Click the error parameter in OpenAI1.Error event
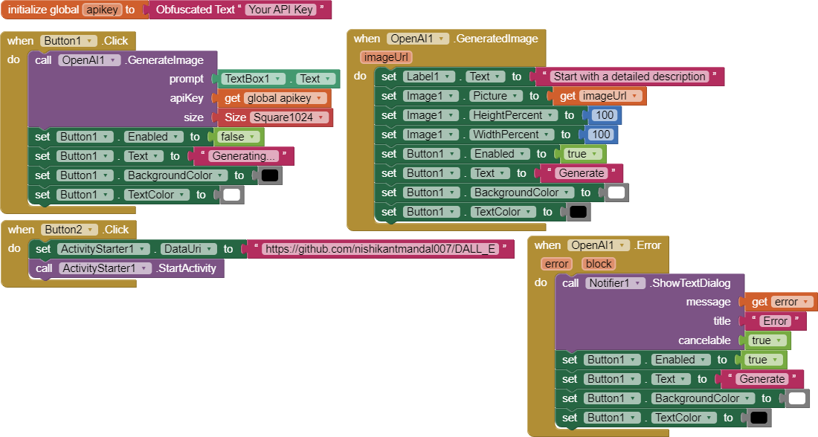The height and width of the screenshot is (437, 818). (x=556, y=263)
